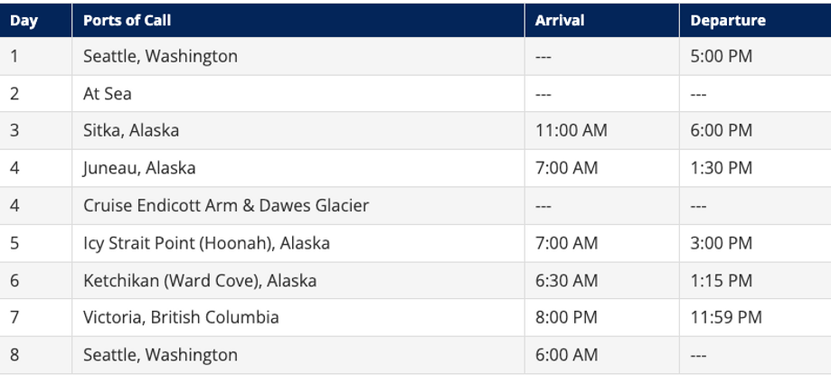The width and height of the screenshot is (831, 375).
Task: Click Ketchikan (Ward Cove), Alaska
Action: click(200, 280)
